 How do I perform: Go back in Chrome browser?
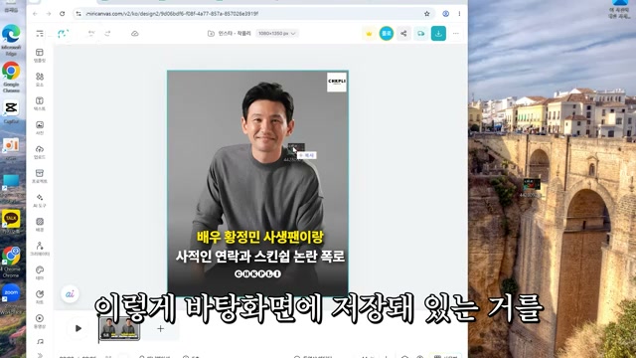[36, 14]
